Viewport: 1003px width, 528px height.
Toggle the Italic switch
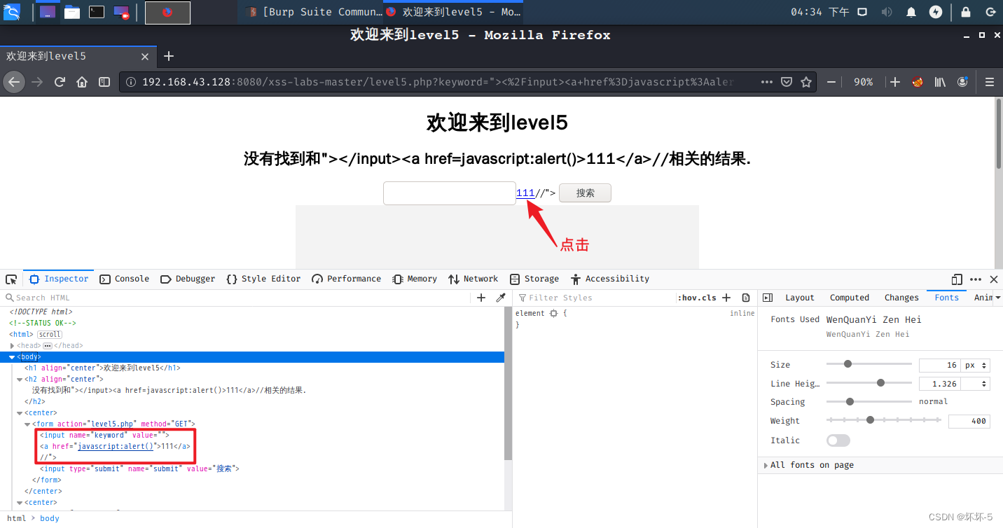838,440
